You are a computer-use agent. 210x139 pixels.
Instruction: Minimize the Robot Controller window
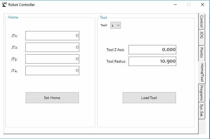(175, 4)
